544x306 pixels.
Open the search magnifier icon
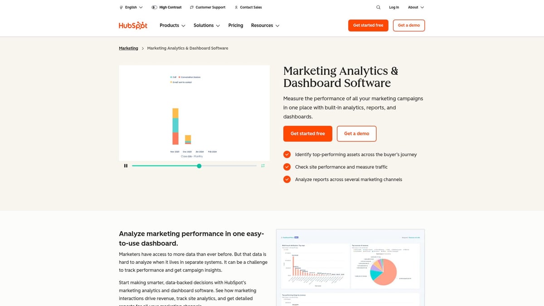click(x=379, y=7)
